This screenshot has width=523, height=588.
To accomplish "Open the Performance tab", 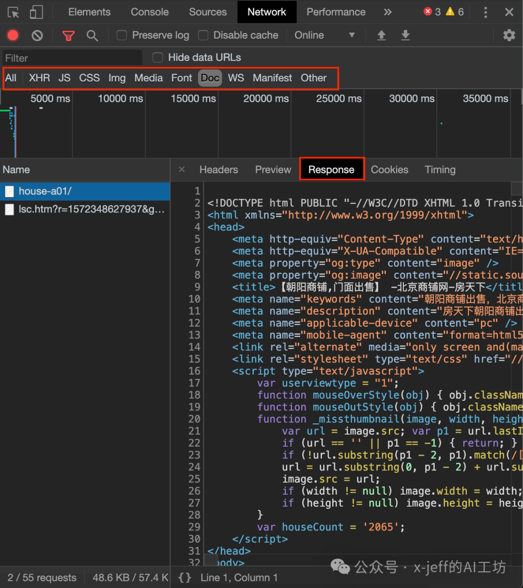I will 336,12.
